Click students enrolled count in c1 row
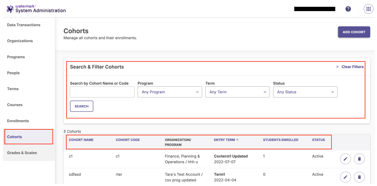377x186 pixels. pyautogui.click(x=264, y=156)
